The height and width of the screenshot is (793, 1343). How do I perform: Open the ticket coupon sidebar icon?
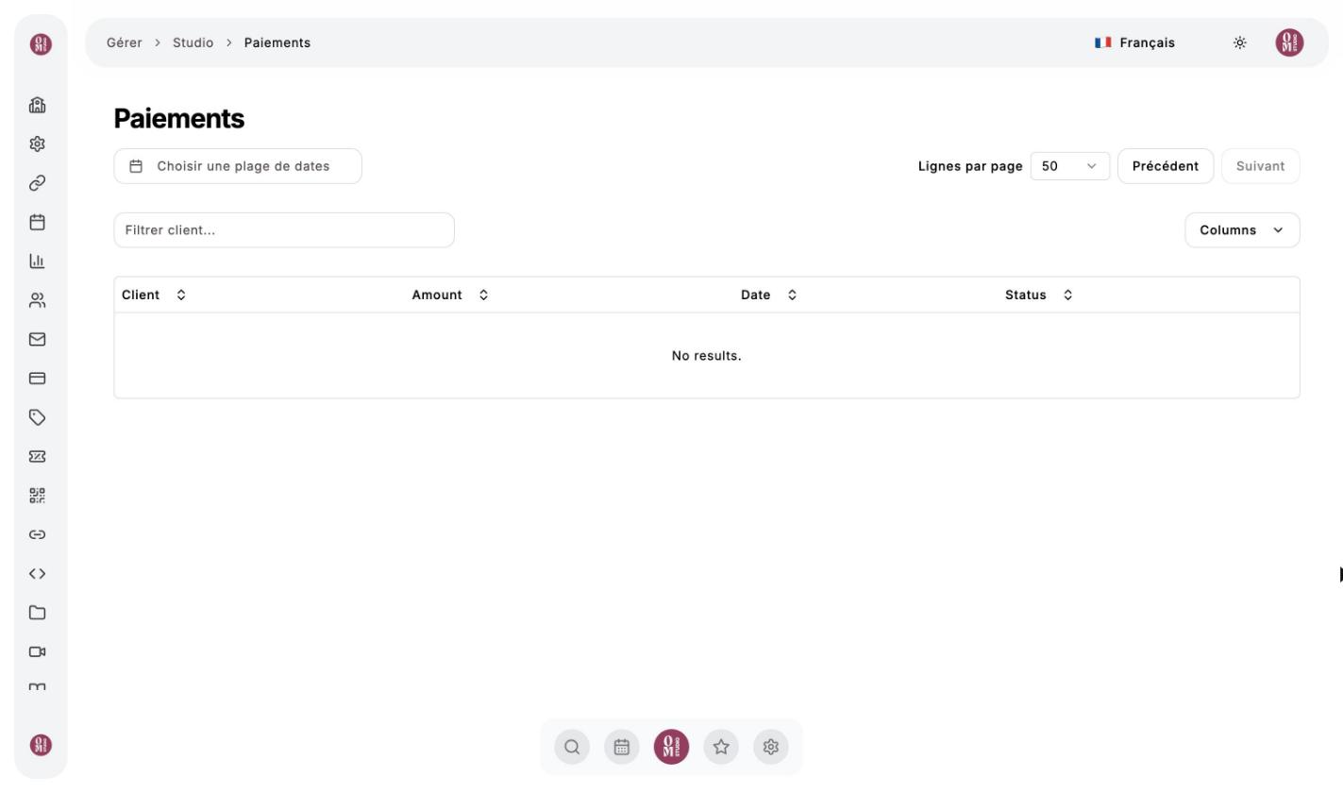38,457
